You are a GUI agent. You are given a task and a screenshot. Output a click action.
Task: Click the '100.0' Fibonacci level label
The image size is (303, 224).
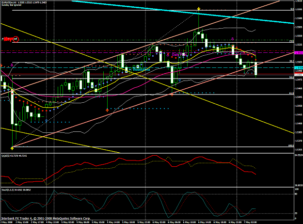click(x=291, y=146)
